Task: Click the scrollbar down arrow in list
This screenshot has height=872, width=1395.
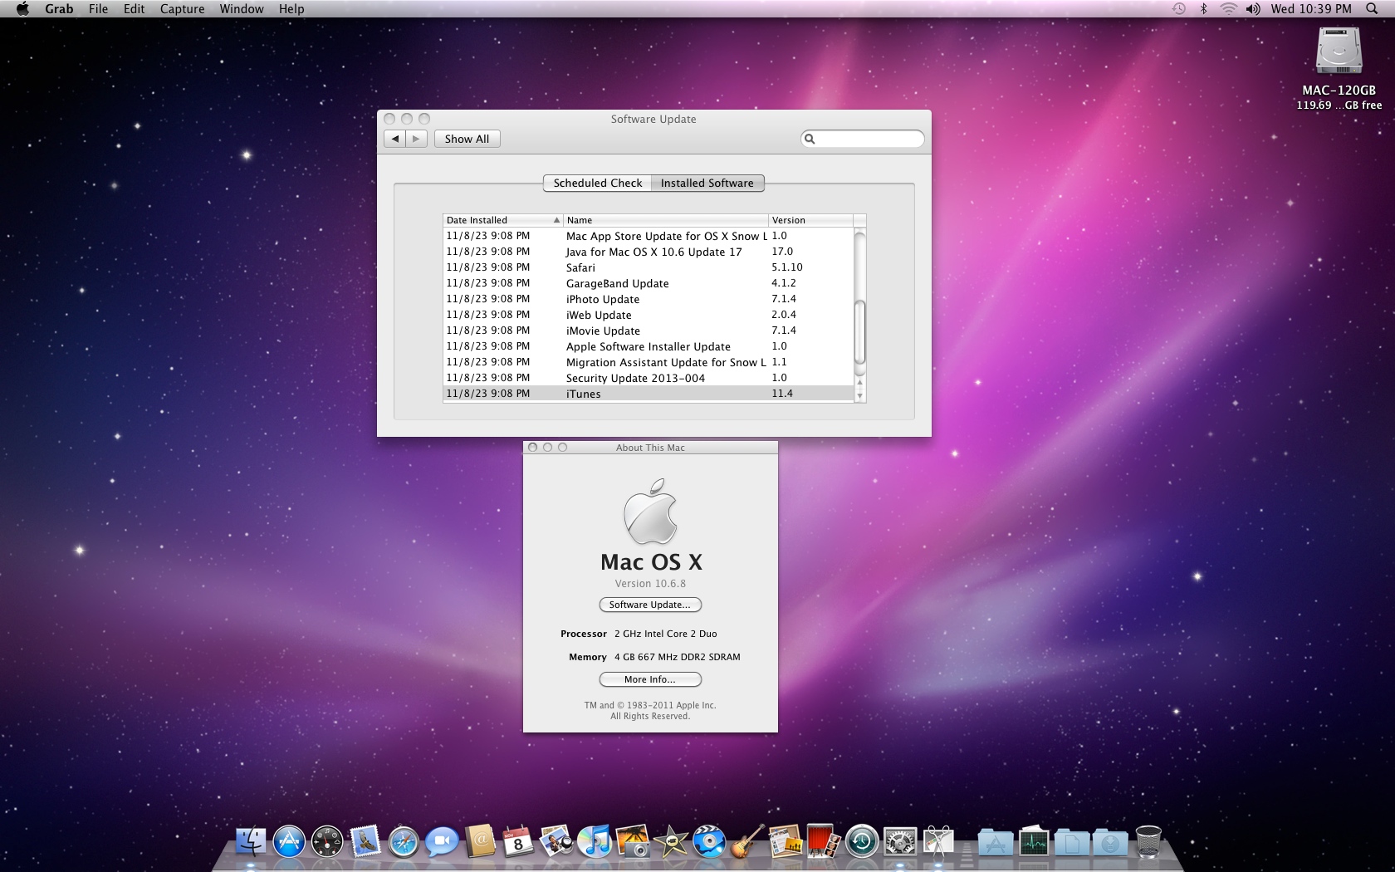Action: click(859, 396)
